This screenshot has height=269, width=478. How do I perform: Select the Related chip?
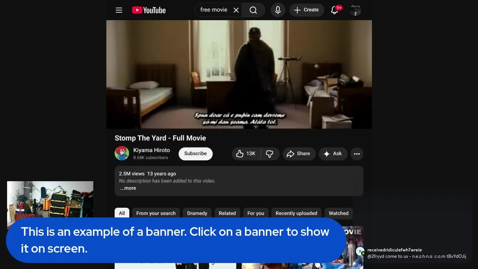tap(227, 213)
